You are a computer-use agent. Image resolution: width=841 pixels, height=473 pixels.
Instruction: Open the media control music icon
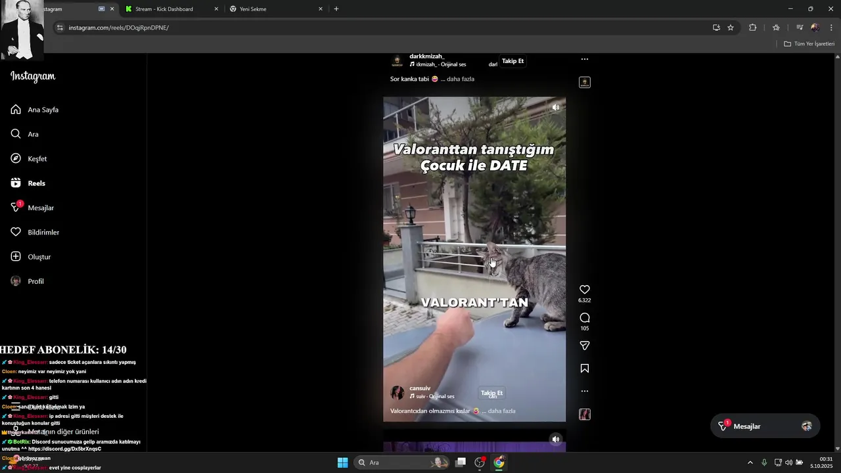pos(800,28)
